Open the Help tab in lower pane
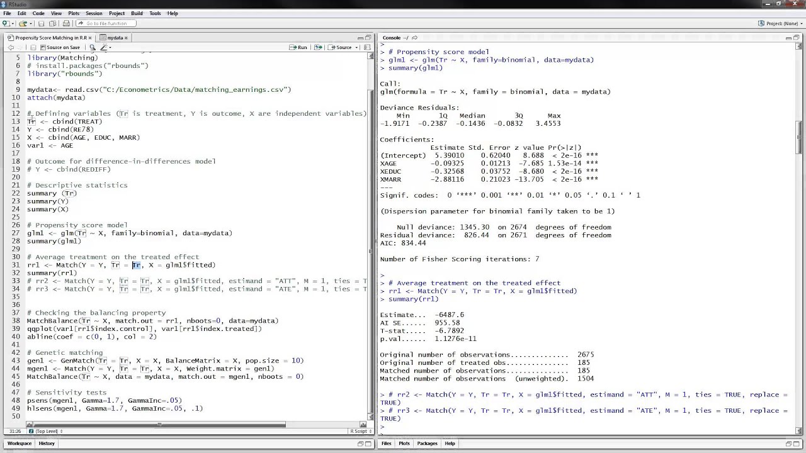Viewport: 806px width, 453px height. (x=450, y=444)
